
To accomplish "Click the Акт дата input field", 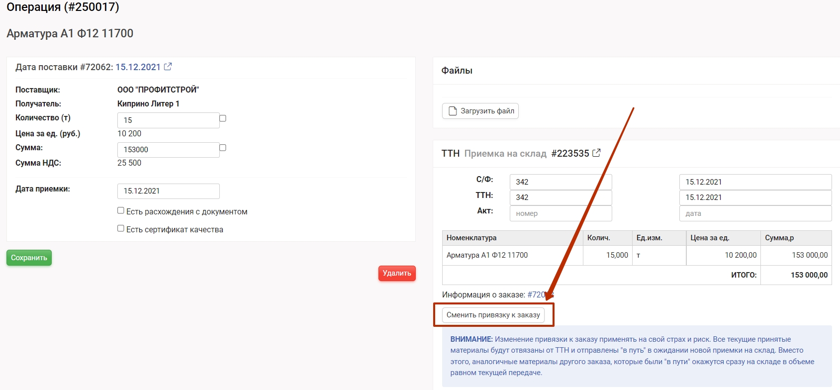I will pos(755,213).
